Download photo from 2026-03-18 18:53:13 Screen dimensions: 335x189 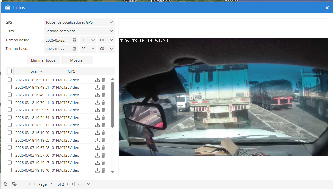click(98, 125)
